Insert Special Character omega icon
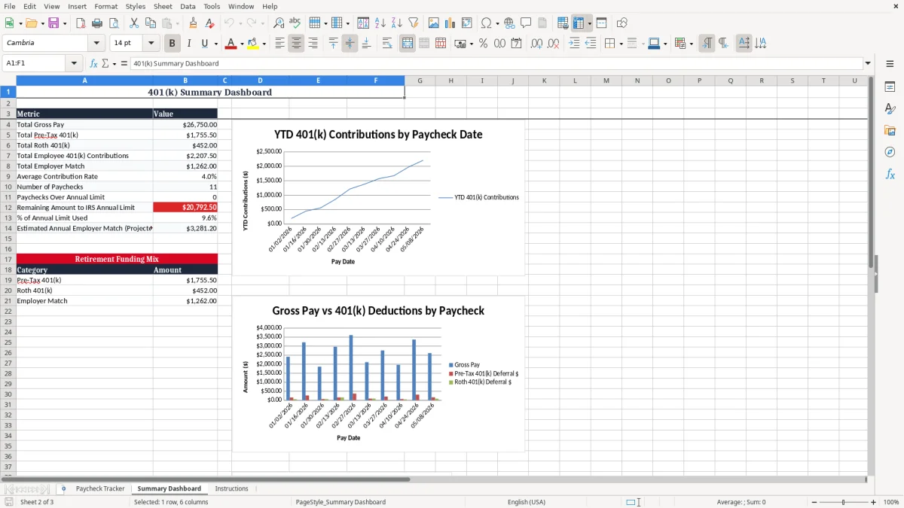This screenshot has height=508, width=904. (486, 23)
